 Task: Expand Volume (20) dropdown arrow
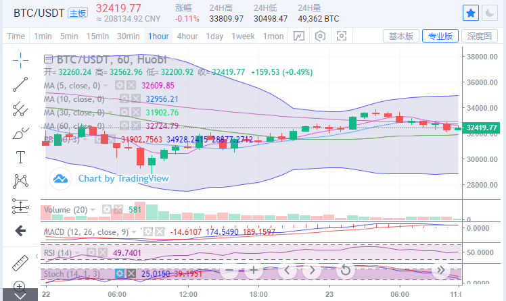pyautogui.click(x=93, y=210)
